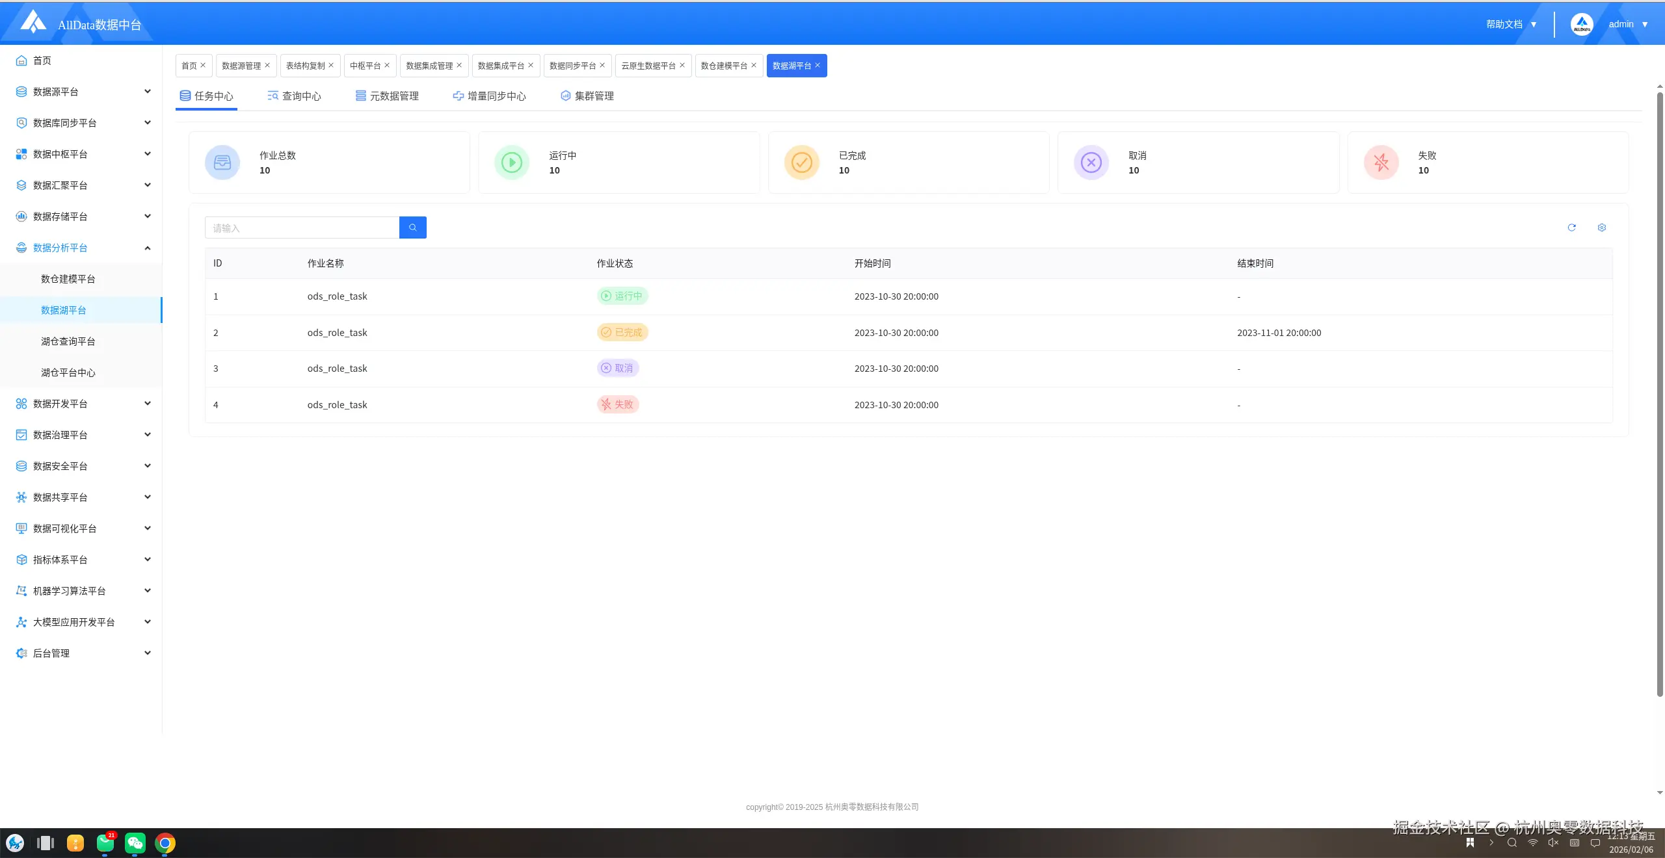This screenshot has width=1665, height=858.
Task: Click the purple 取消 cancel icon
Action: [1091, 162]
